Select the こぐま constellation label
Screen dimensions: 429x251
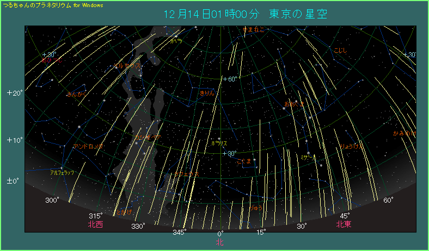[243, 161]
